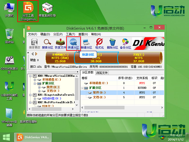Click the 保存更改 toolbar icon

[x=34, y=44]
